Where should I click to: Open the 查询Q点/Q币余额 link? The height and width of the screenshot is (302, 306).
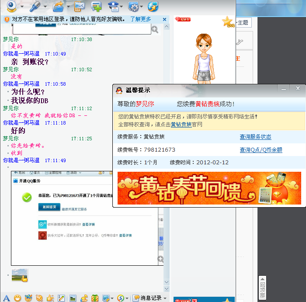coord(261,150)
